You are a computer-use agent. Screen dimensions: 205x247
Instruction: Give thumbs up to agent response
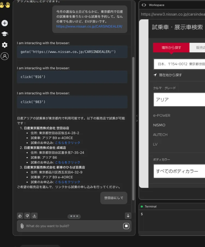(20, 216)
